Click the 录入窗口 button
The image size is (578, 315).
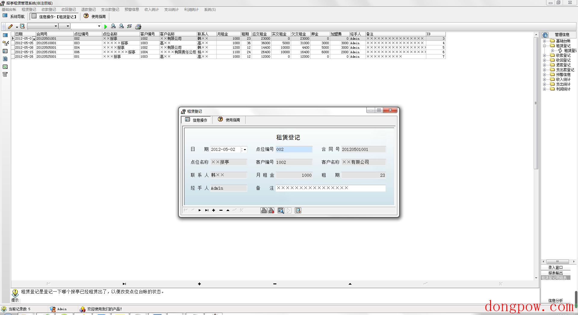[555, 268]
